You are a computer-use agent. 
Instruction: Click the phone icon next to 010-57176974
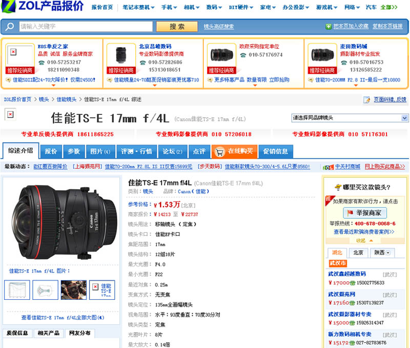[x=243, y=55]
